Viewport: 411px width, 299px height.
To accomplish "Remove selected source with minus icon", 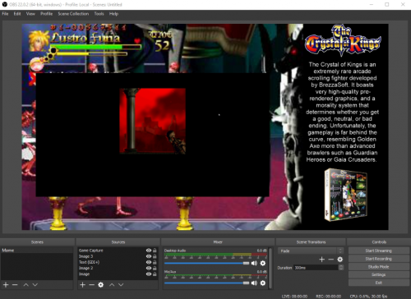I will (x=91, y=285).
